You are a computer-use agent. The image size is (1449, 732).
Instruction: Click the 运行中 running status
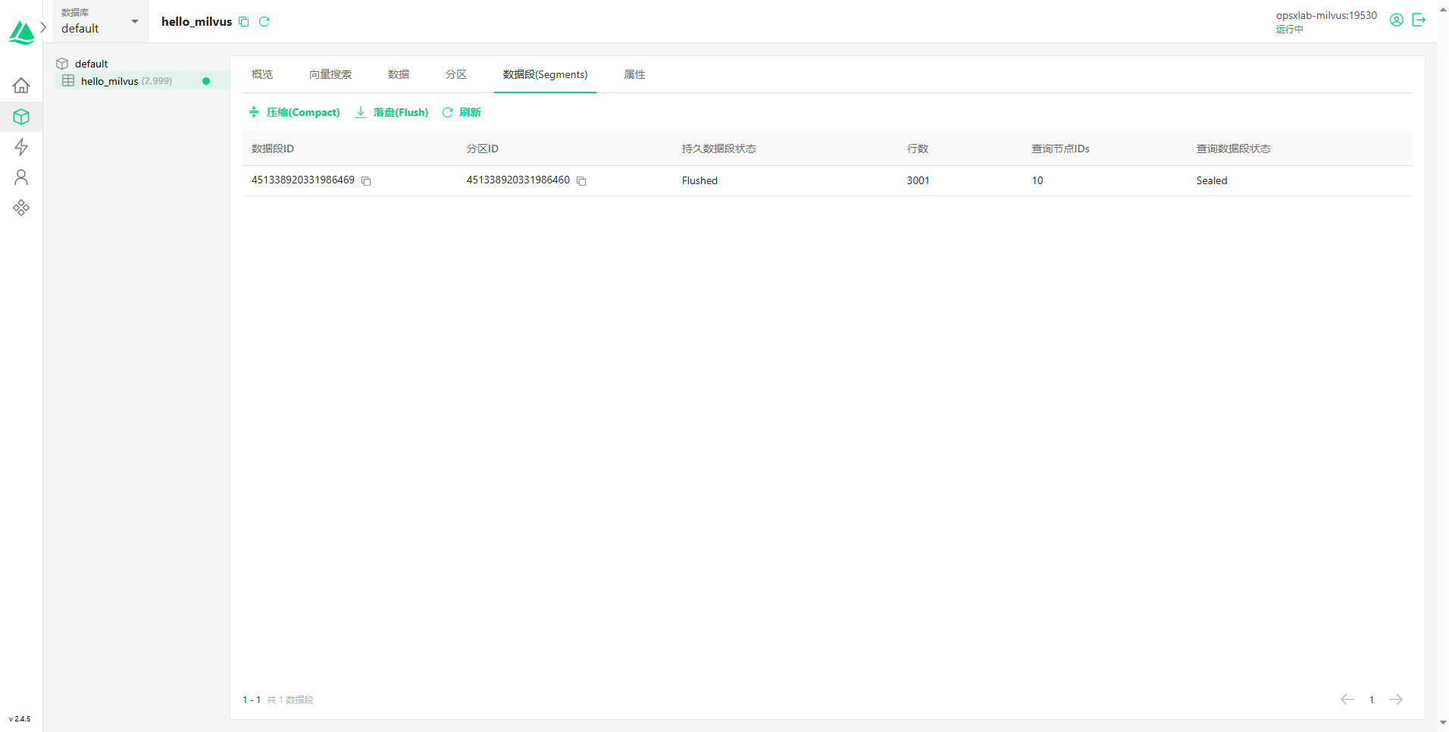pos(1290,30)
